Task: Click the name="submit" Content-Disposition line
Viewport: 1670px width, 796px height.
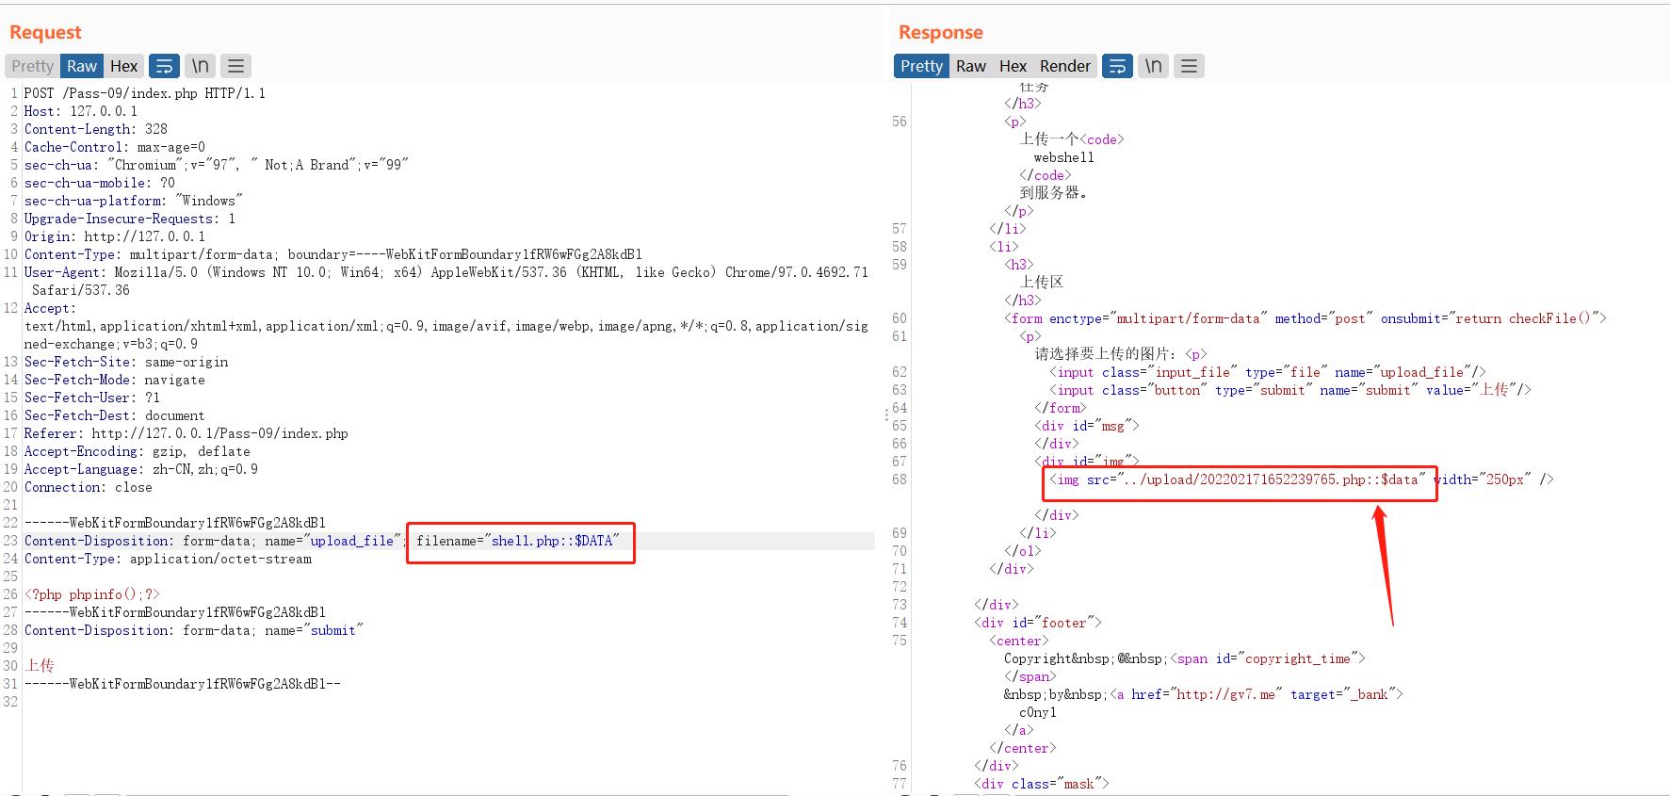Action: (x=194, y=630)
